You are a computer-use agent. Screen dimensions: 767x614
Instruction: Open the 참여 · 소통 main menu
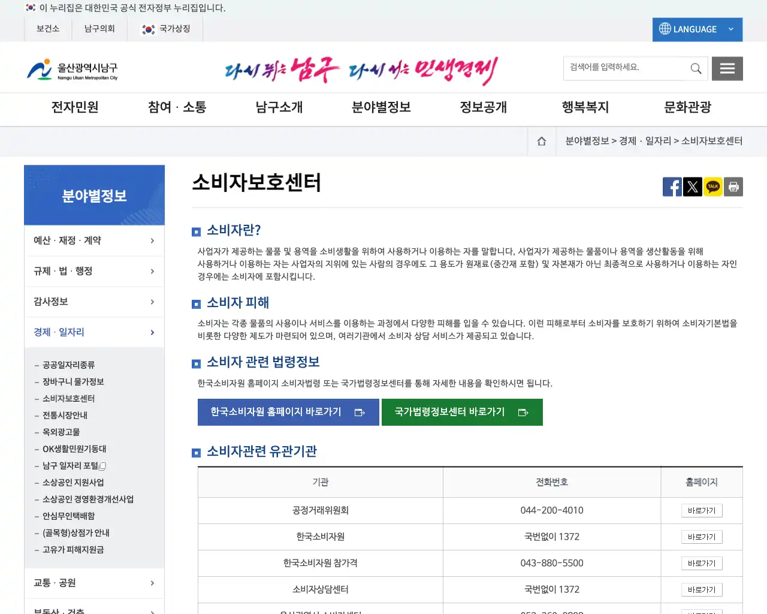(177, 107)
